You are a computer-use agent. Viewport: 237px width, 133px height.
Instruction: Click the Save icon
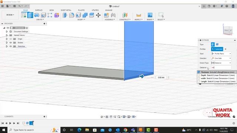pos(14,6)
